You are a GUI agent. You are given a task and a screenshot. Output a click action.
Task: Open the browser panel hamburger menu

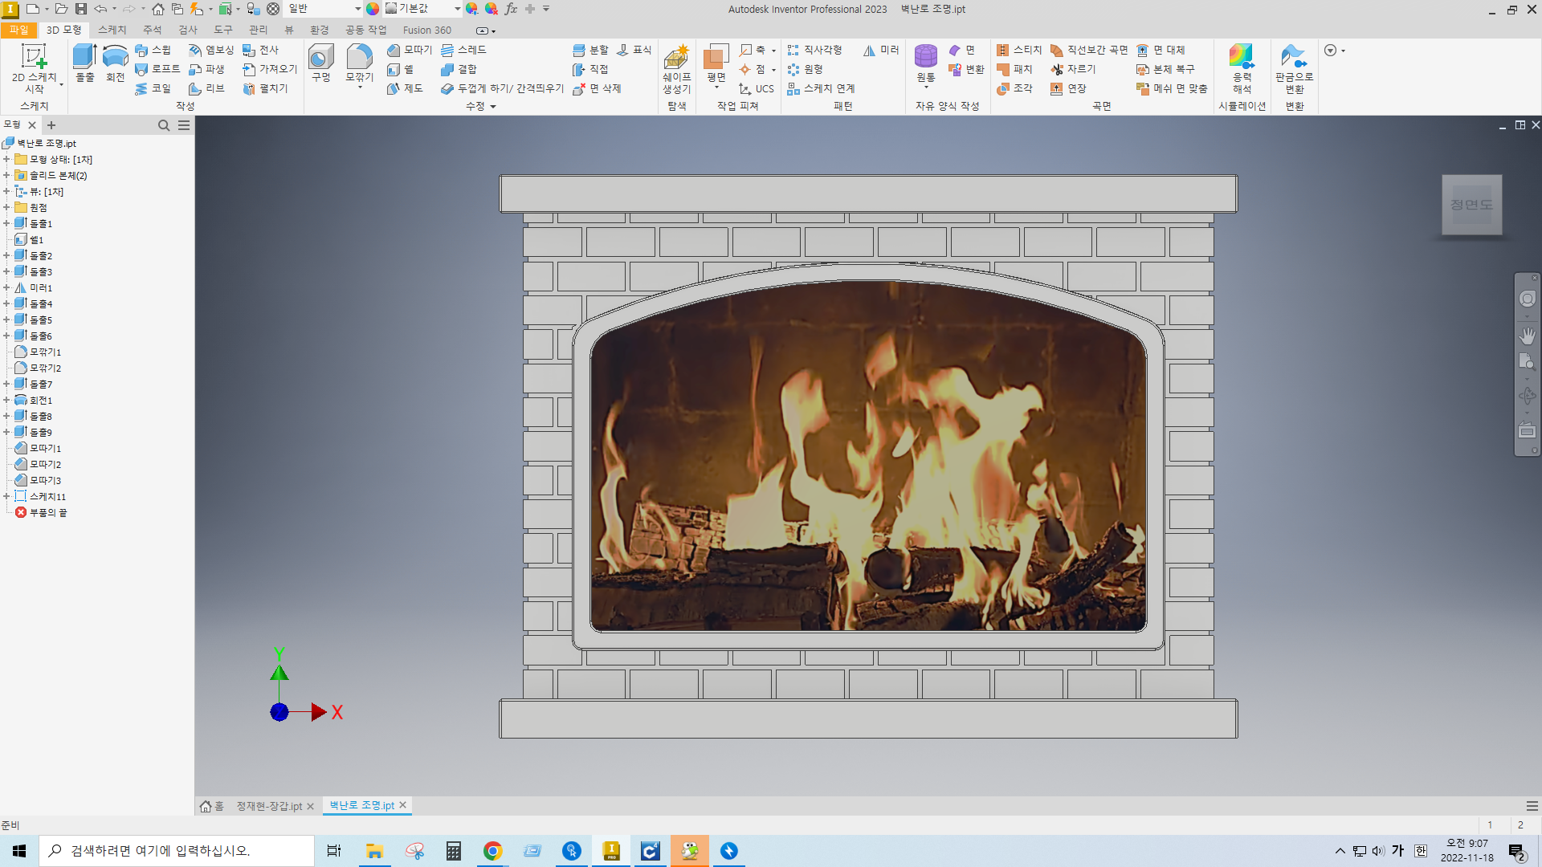click(184, 125)
